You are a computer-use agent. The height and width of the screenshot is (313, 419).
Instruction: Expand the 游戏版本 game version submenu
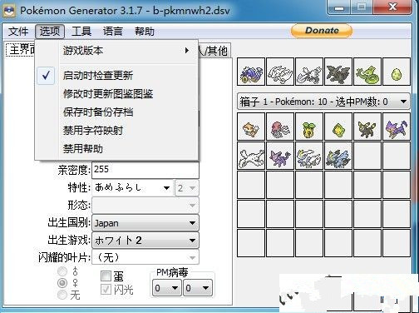[x=116, y=51]
